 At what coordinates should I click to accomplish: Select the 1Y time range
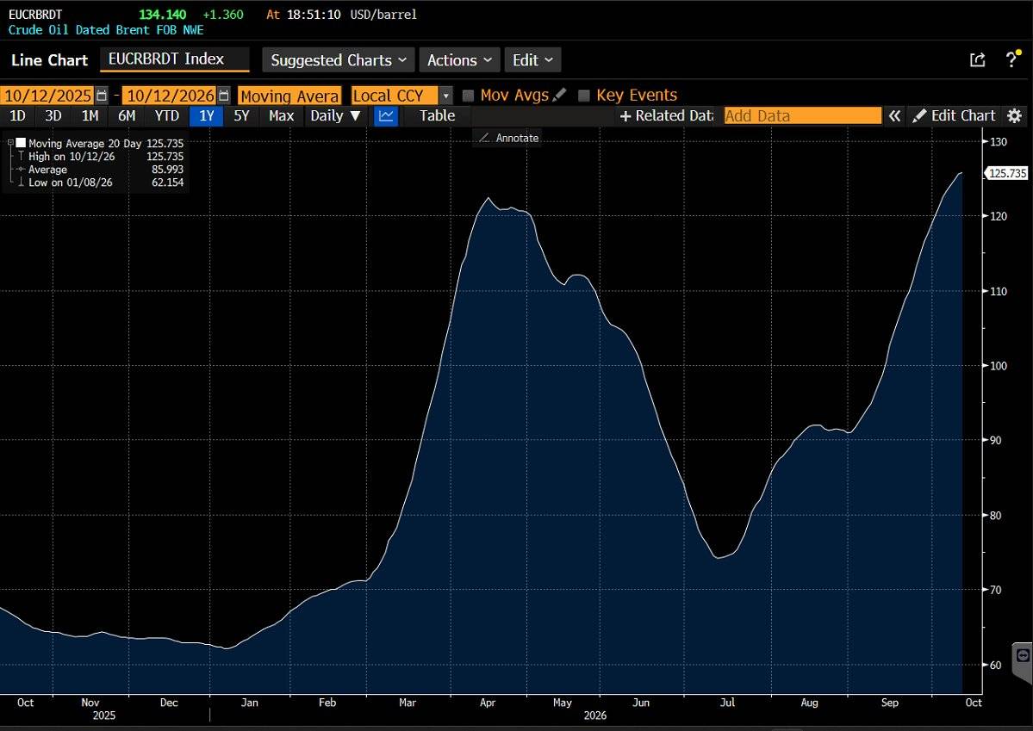[207, 116]
